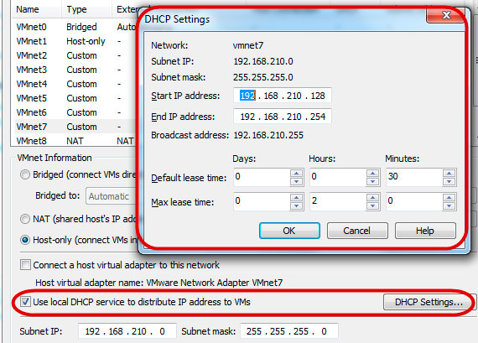Open the Bridged to Automatic dropdown
The image size is (478, 343).
112,196
